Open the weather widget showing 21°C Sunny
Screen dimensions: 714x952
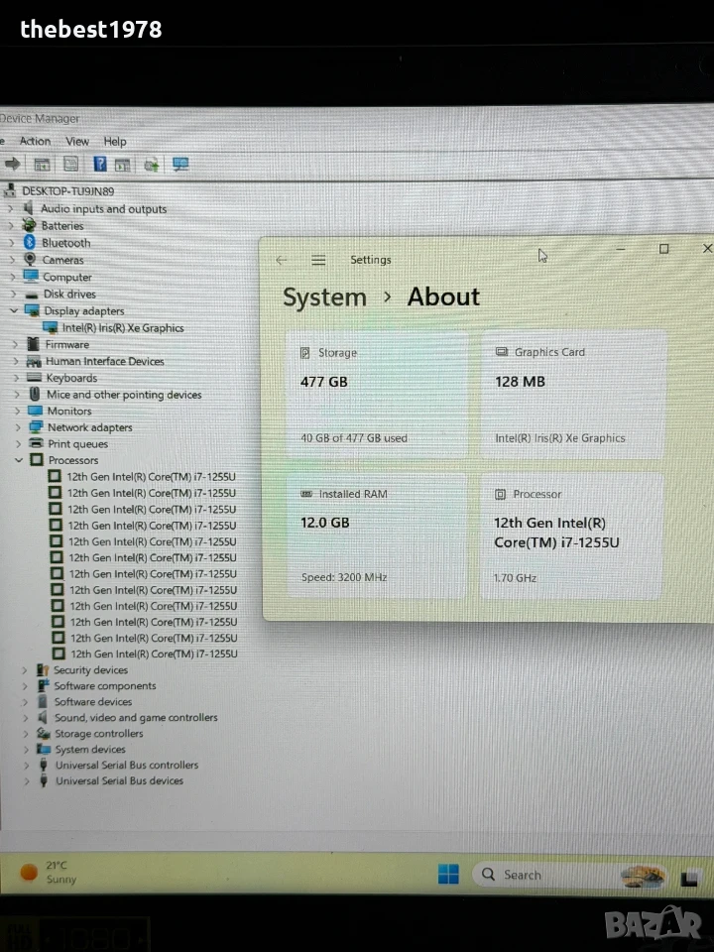50,873
